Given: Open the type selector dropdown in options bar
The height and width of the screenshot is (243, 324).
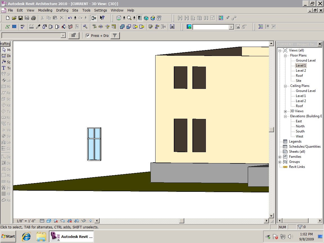Looking at the screenshot, I should point(63,35).
